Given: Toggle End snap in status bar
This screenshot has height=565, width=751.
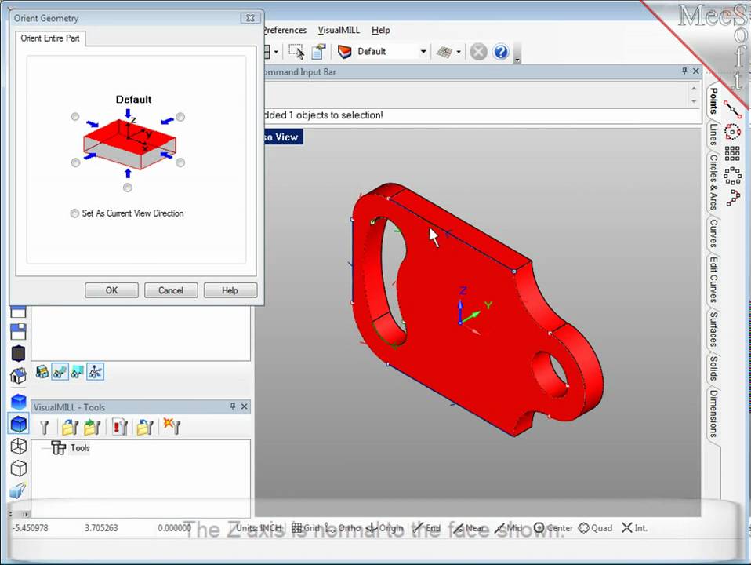Looking at the screenshot, I should (426, 528).
